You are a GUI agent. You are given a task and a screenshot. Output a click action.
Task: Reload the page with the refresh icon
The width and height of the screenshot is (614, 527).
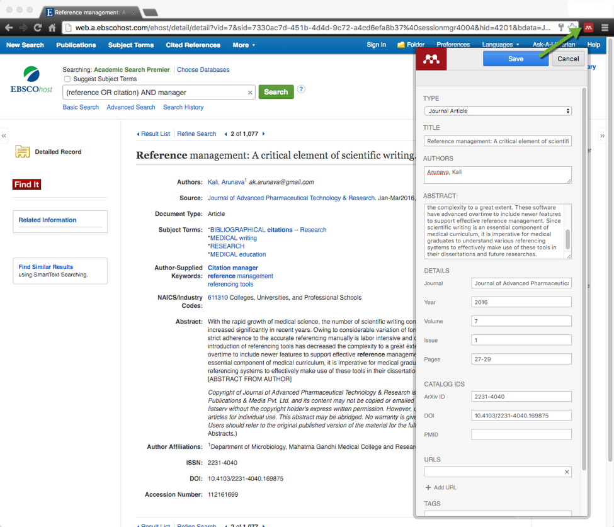pyautogui.click(x=38, y=28)
